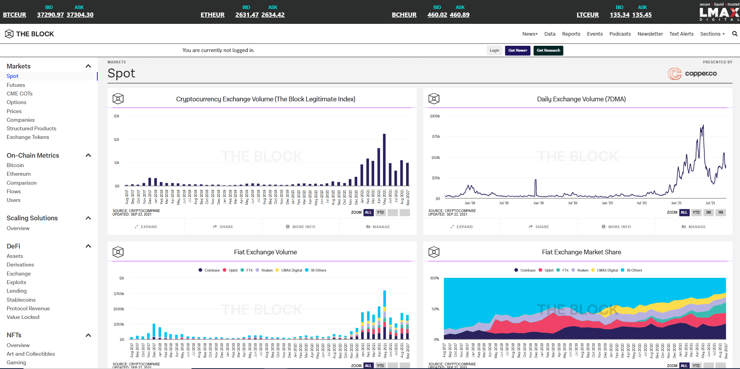Open the Sections dropdown menu
The width and height of the screenshot is (740, 369).
point(712,34)
